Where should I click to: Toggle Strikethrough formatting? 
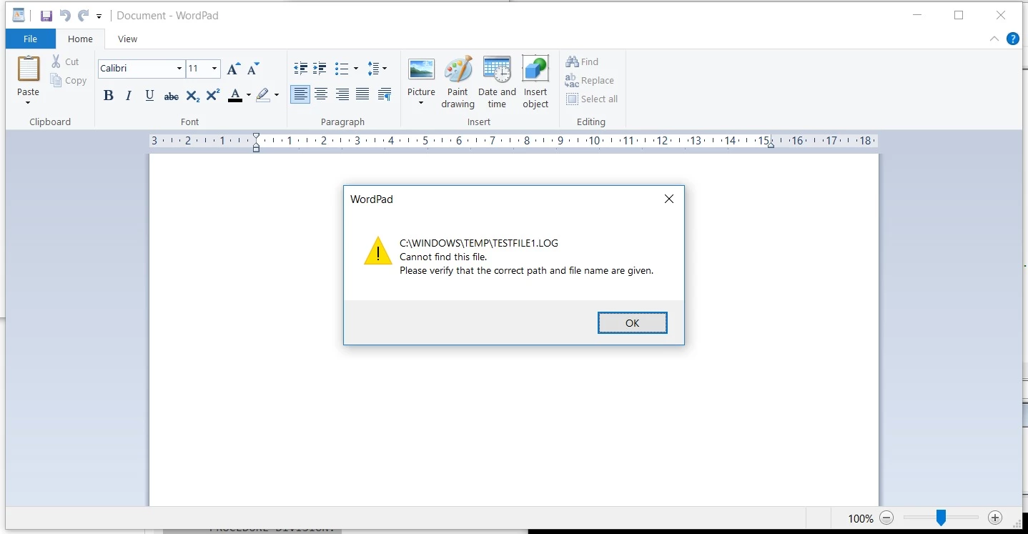click(x=171, y=96)
